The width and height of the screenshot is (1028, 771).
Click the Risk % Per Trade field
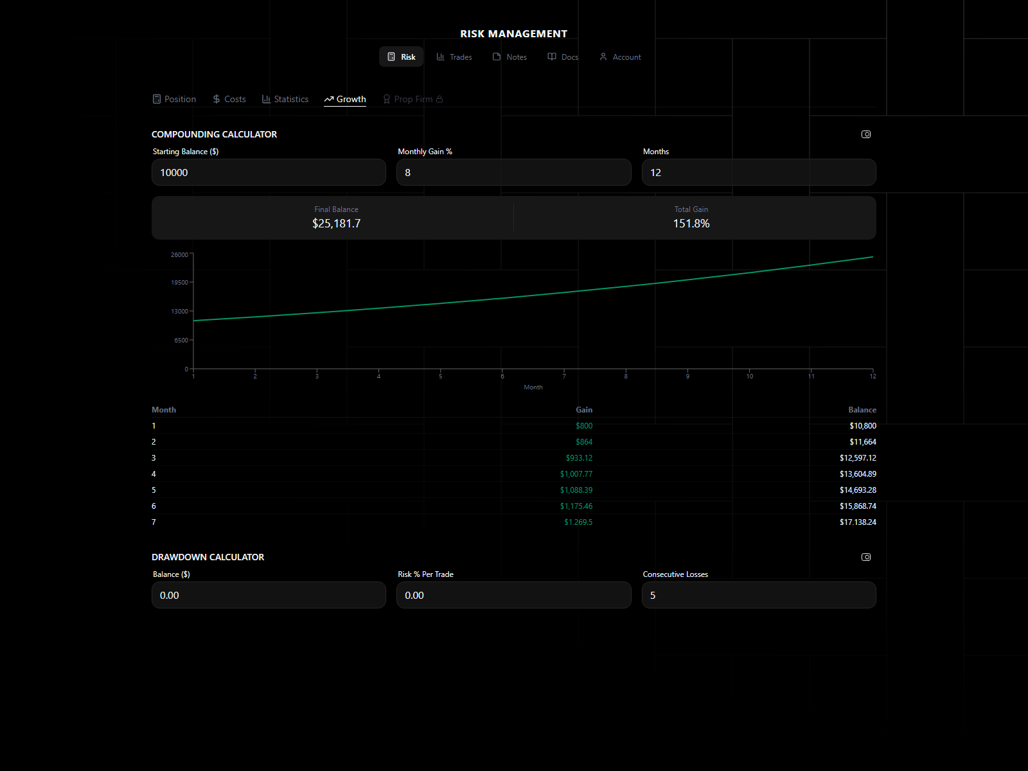click(x=513, y=595)
